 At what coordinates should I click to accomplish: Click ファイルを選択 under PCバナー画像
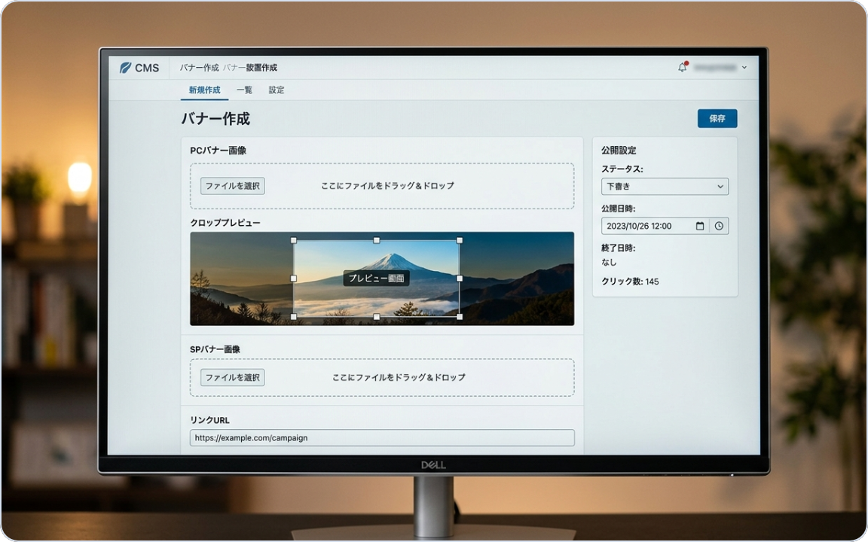tap(233, 186)
